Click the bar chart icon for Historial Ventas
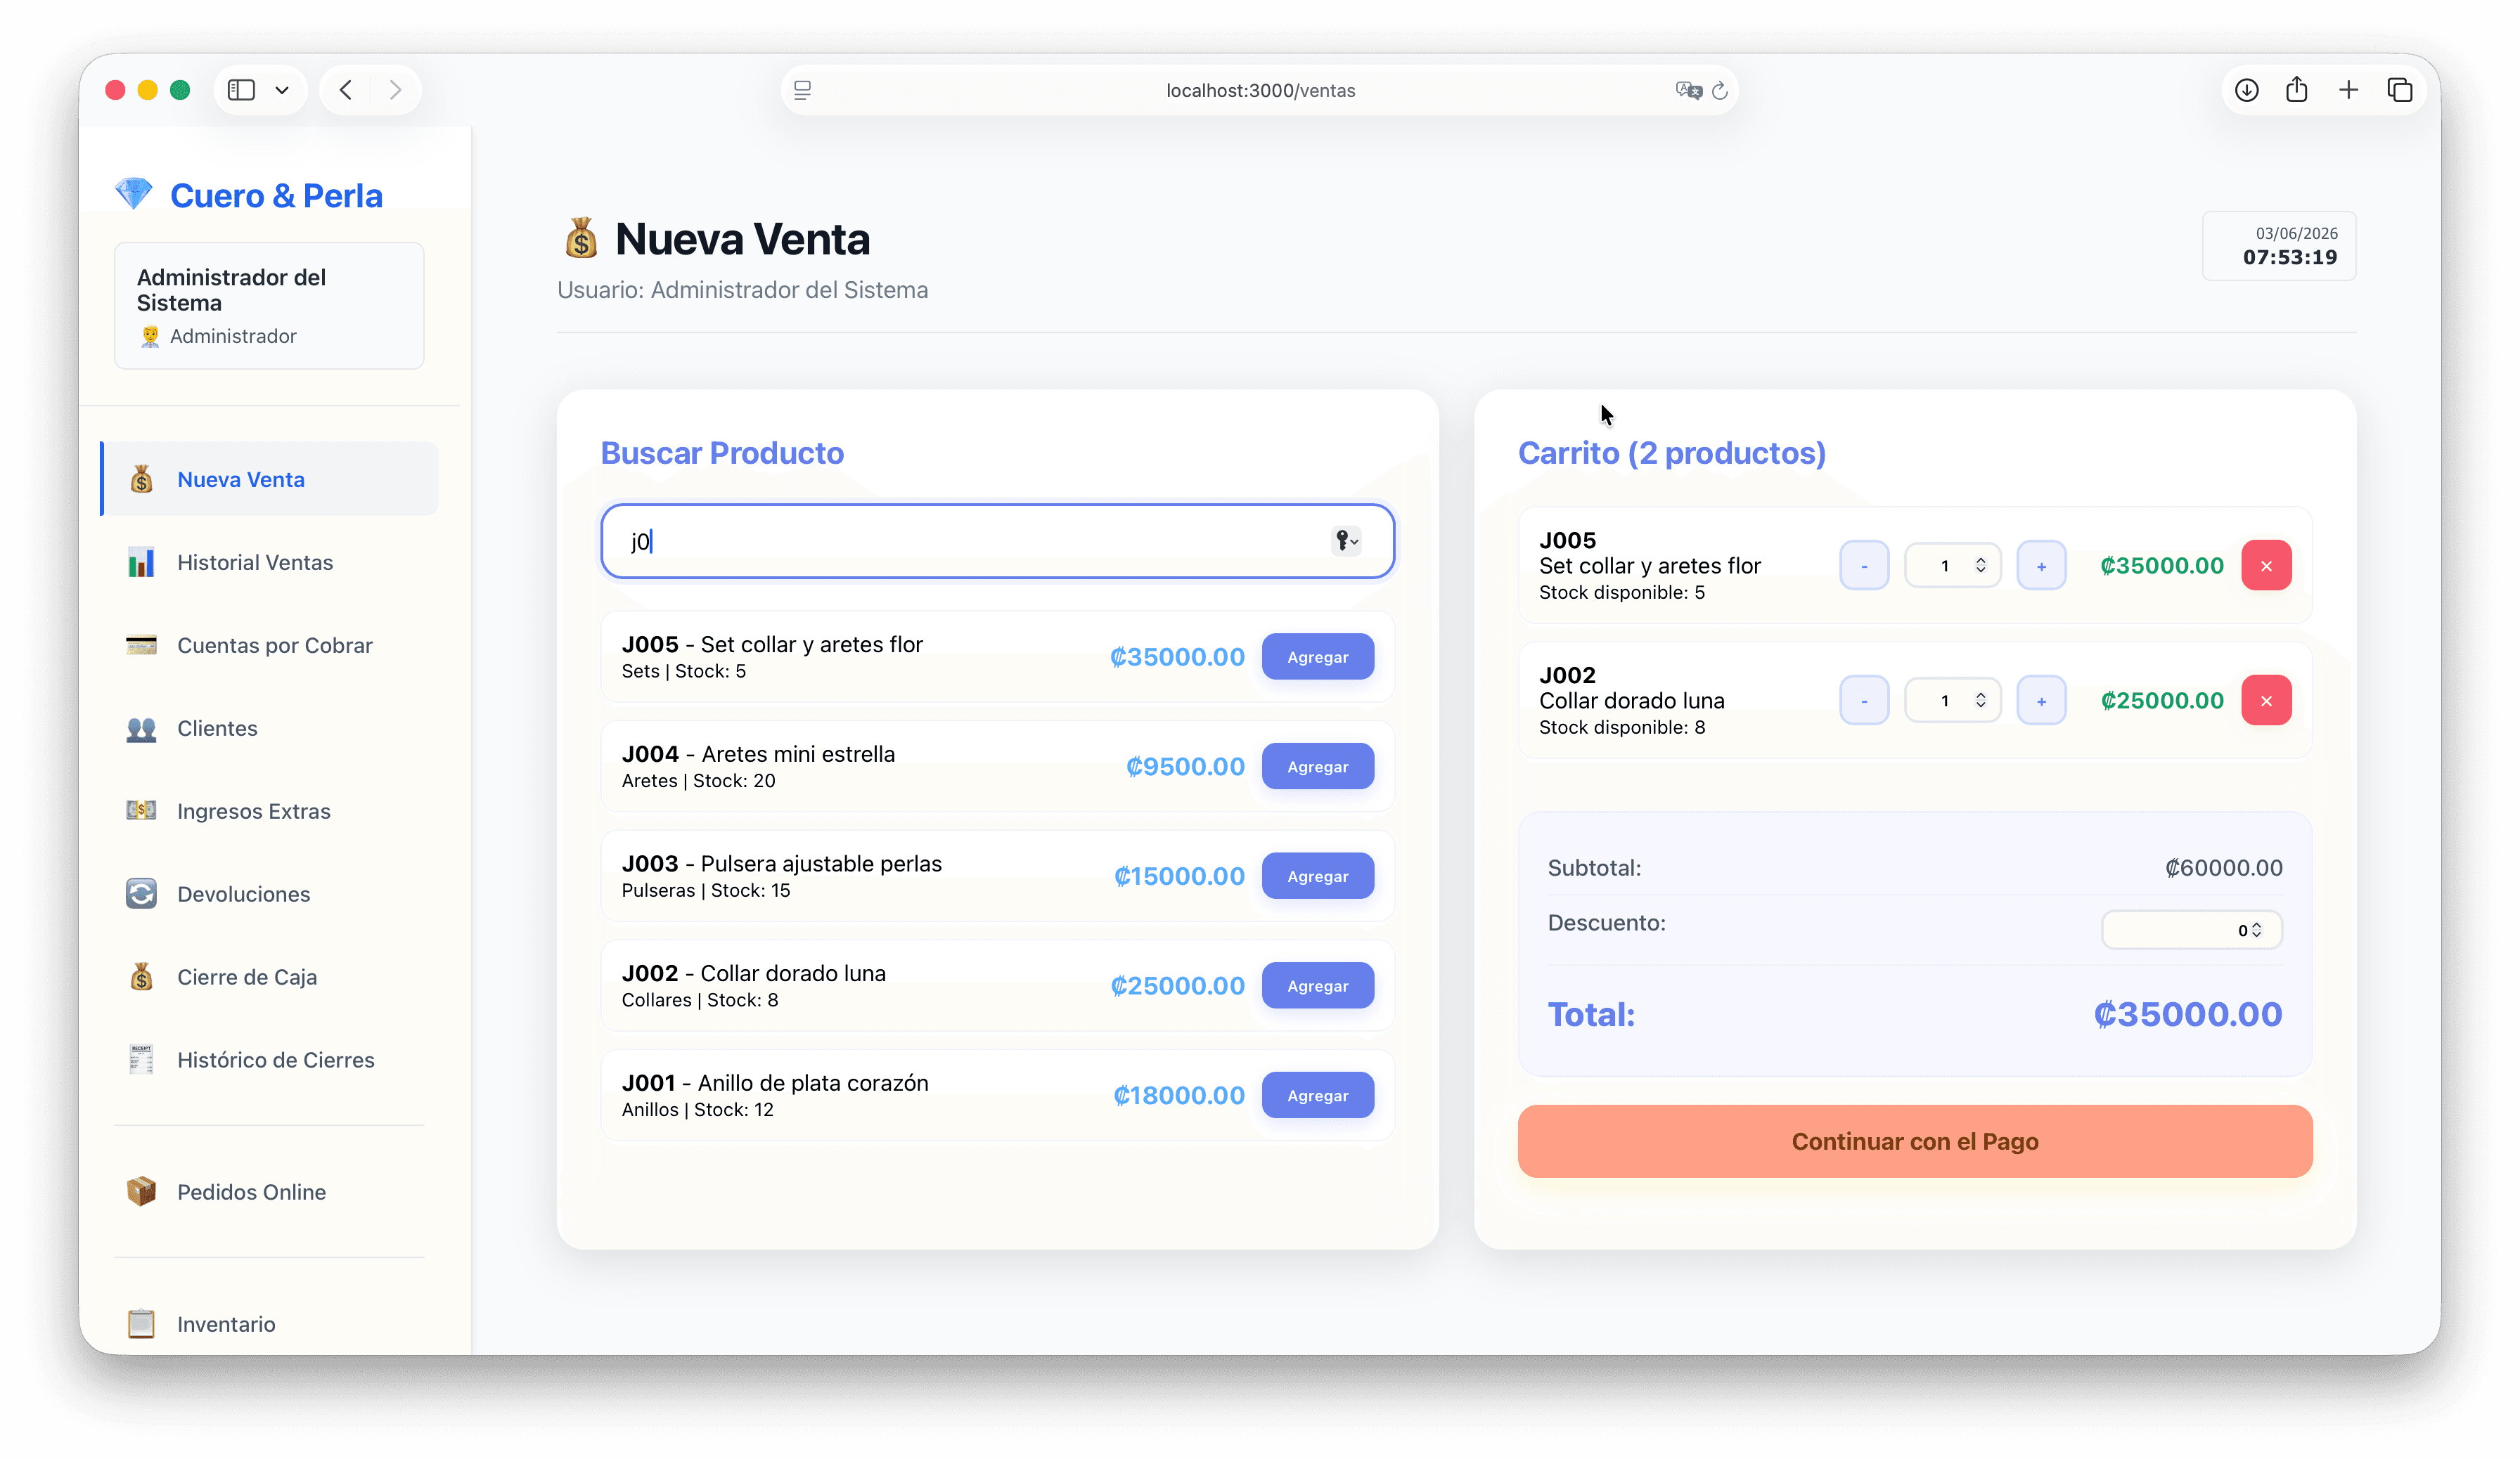The width and height of the screenshot is (2520, 1459). [141, 562]
